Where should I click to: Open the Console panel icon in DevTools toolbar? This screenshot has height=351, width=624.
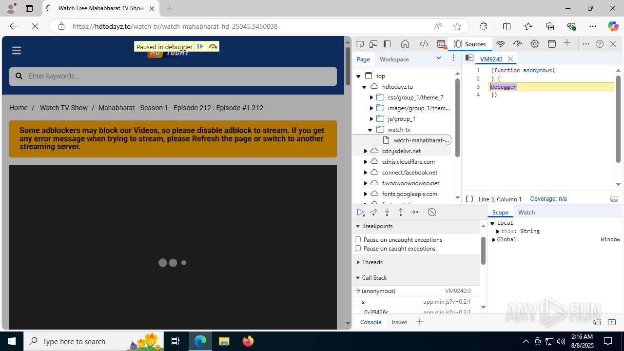pos(442,44)
